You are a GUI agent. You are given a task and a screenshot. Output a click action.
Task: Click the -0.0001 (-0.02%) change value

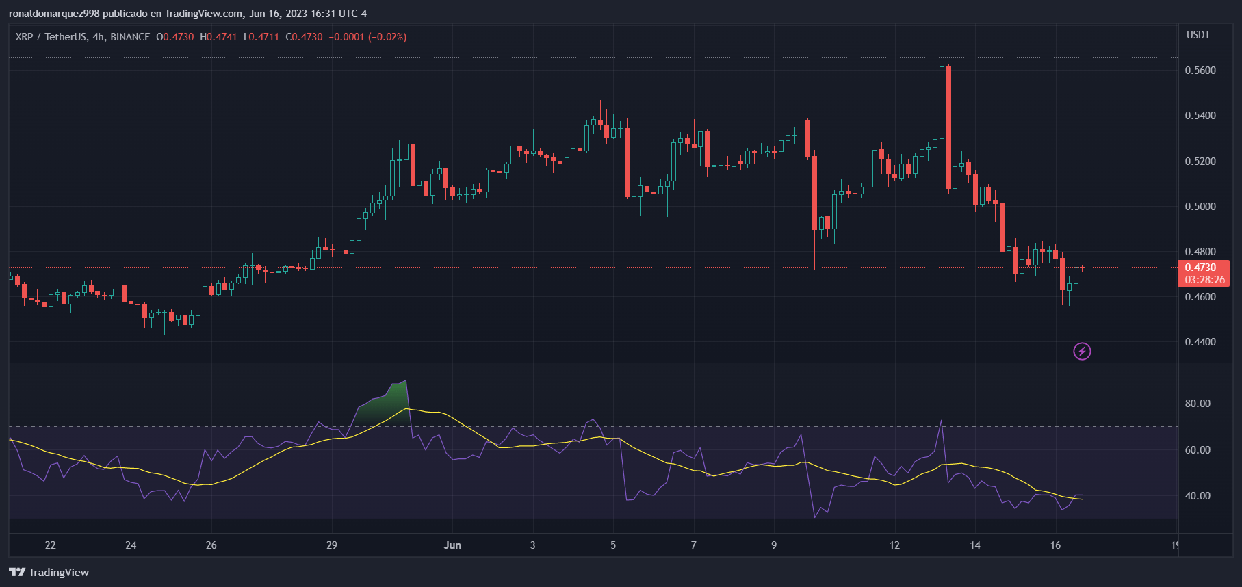[x=367, y=37]
